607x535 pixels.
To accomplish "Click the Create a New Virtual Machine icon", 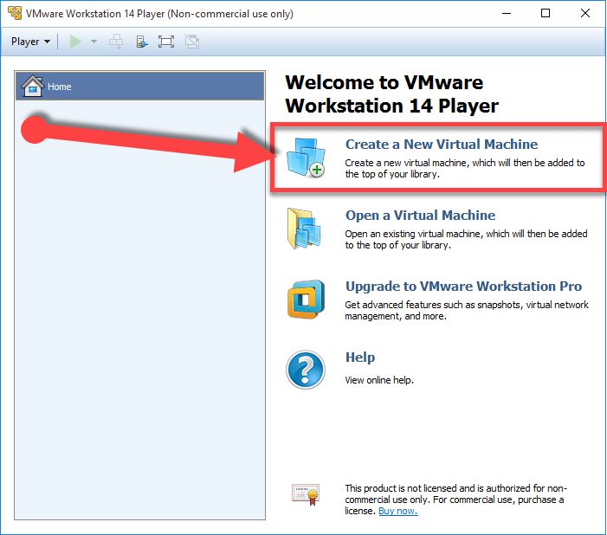I will (x=305, y=158).
